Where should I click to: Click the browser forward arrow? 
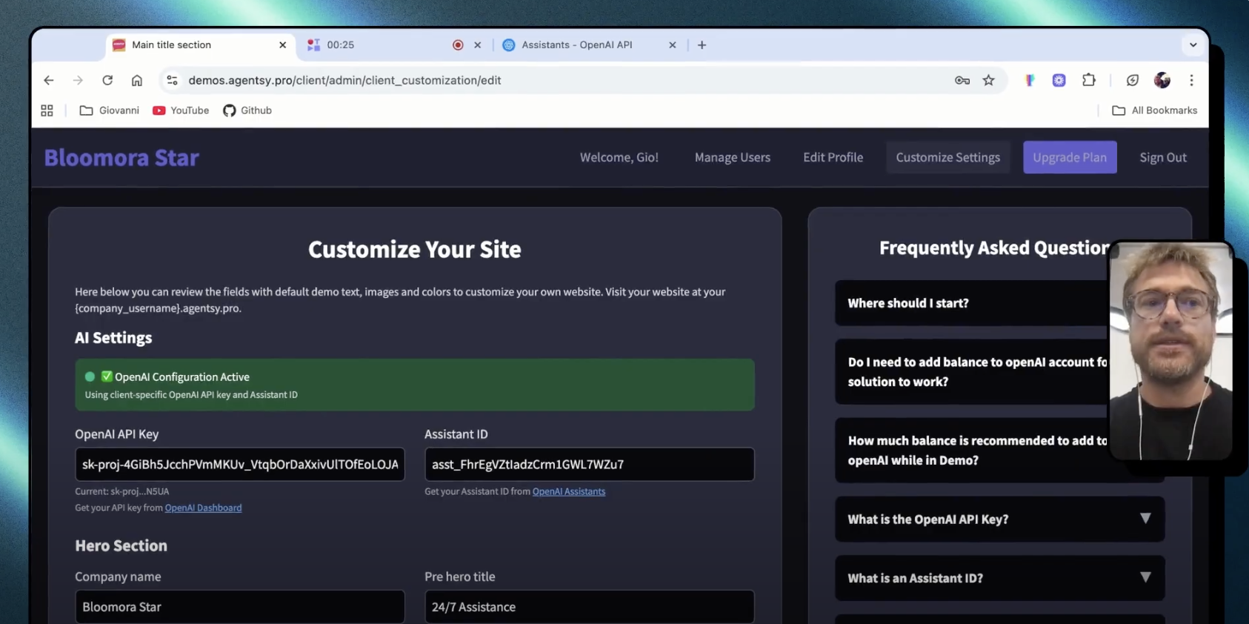[x=78, y=80]
